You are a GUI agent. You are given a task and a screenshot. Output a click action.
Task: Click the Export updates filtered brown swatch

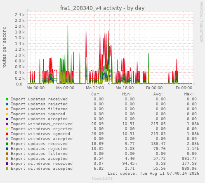(7, 154)
